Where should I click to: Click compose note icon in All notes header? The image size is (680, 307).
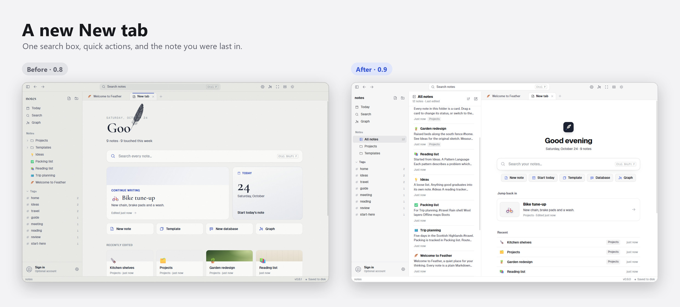coord(476,99)
